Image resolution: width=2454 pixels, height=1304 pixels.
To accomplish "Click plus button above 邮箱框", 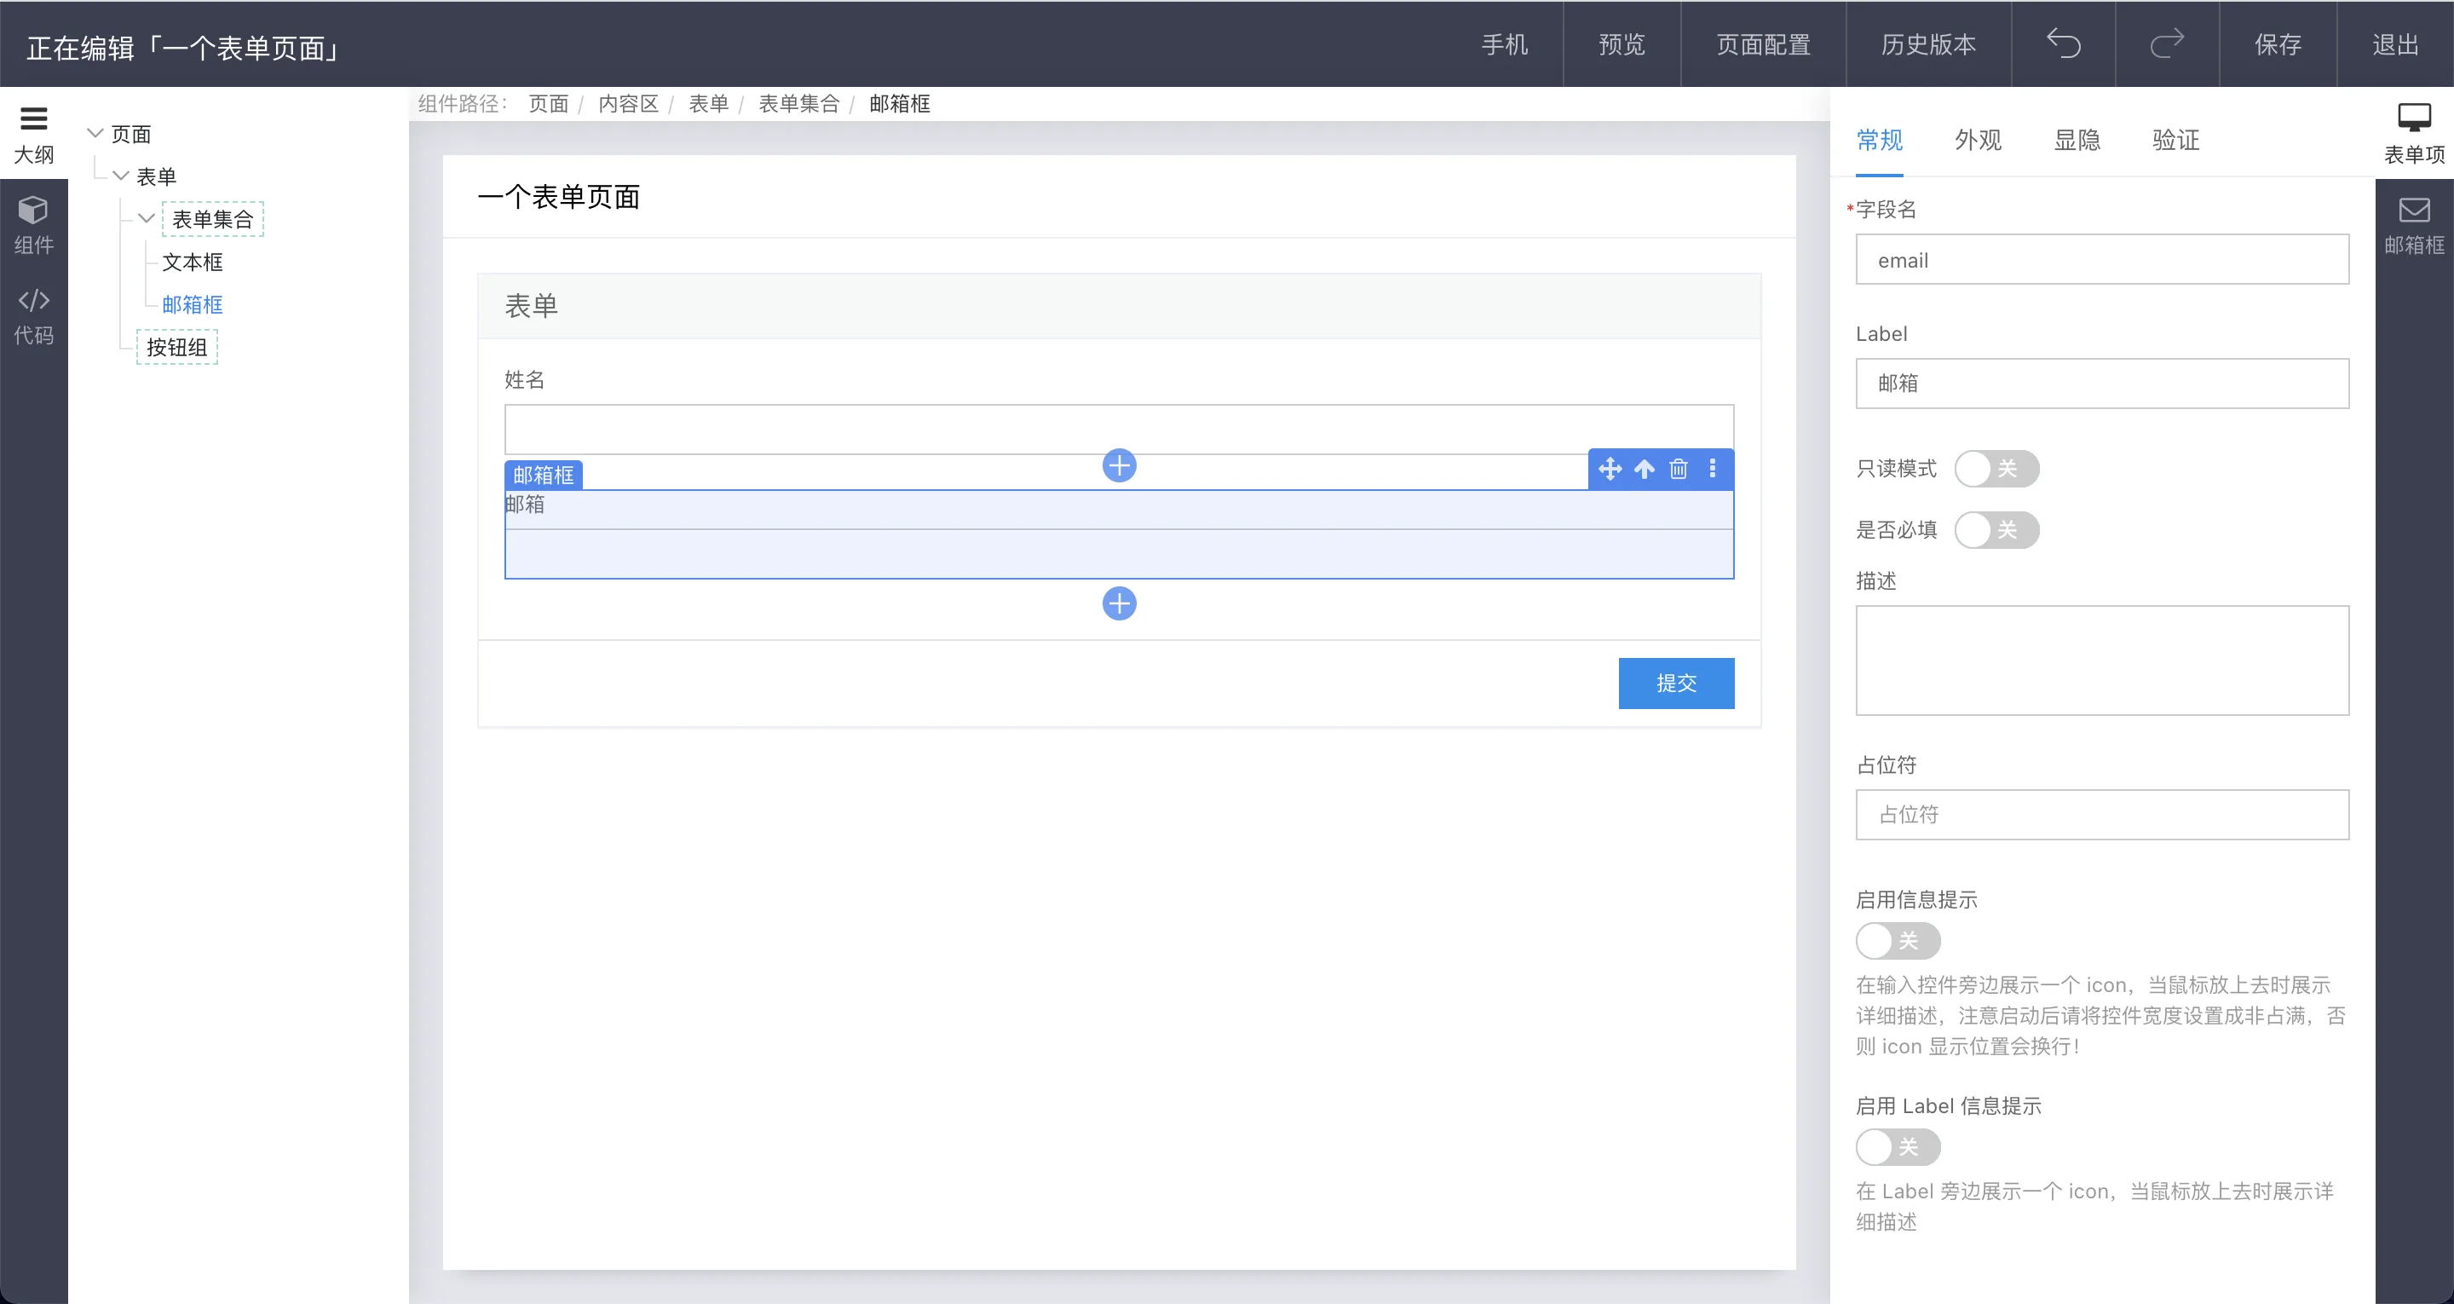I will pyautogui.click(x=1120, y=465).
